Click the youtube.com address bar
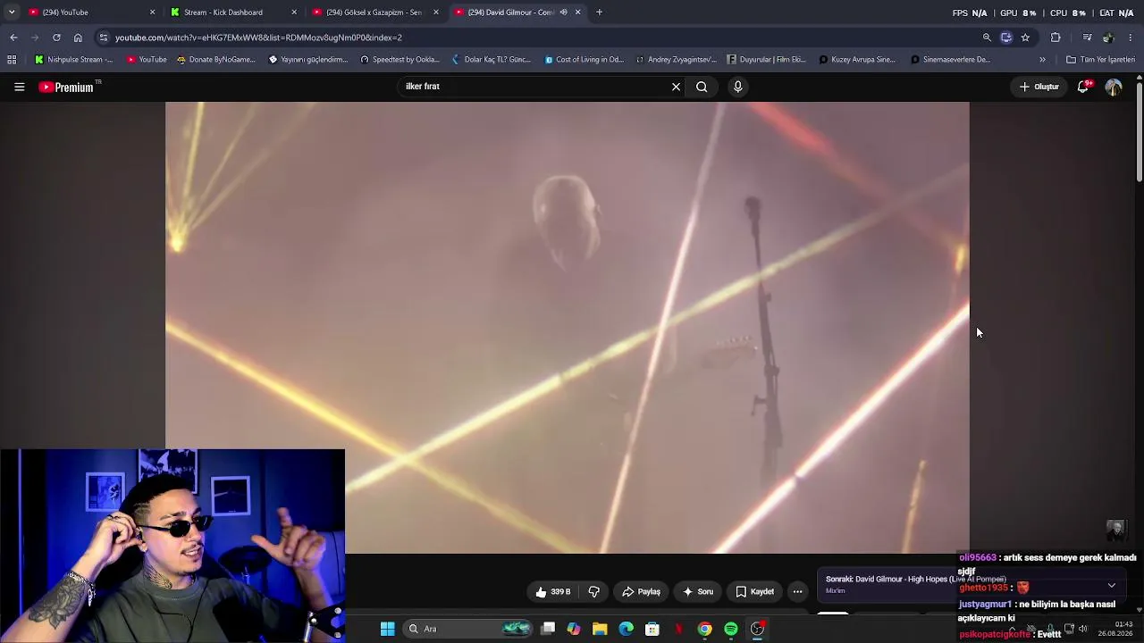Viewport: 1144px width, 643px height. pyautogui.click(x=536, y=38)
